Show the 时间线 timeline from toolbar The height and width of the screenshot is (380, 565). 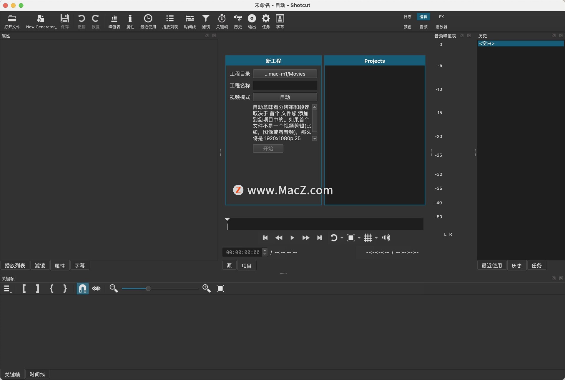tap(190, 21)
